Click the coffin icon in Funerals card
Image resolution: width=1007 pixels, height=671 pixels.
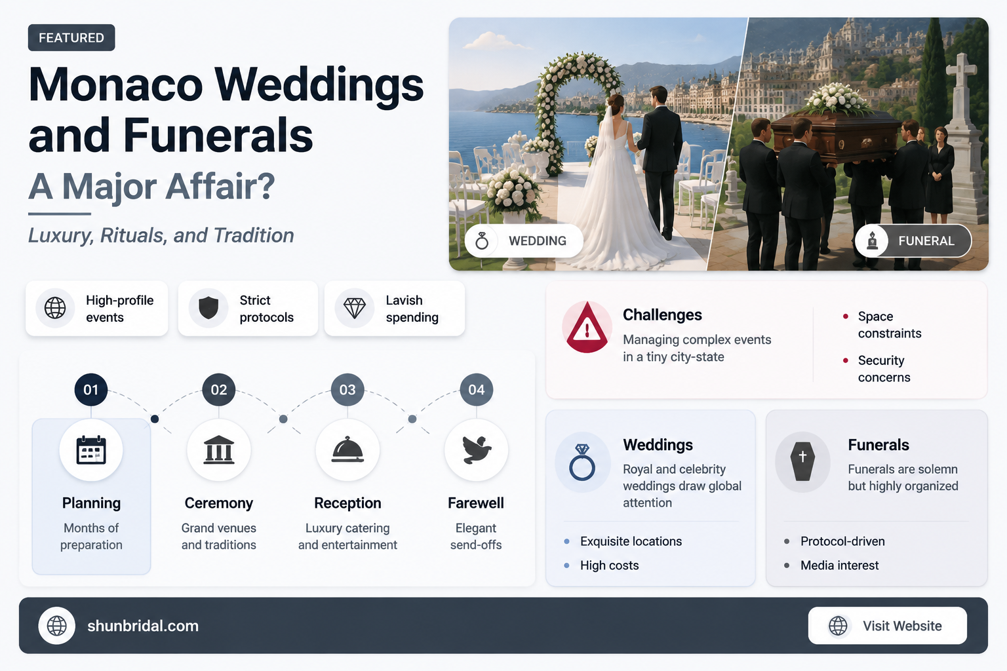tap(802, 462)
